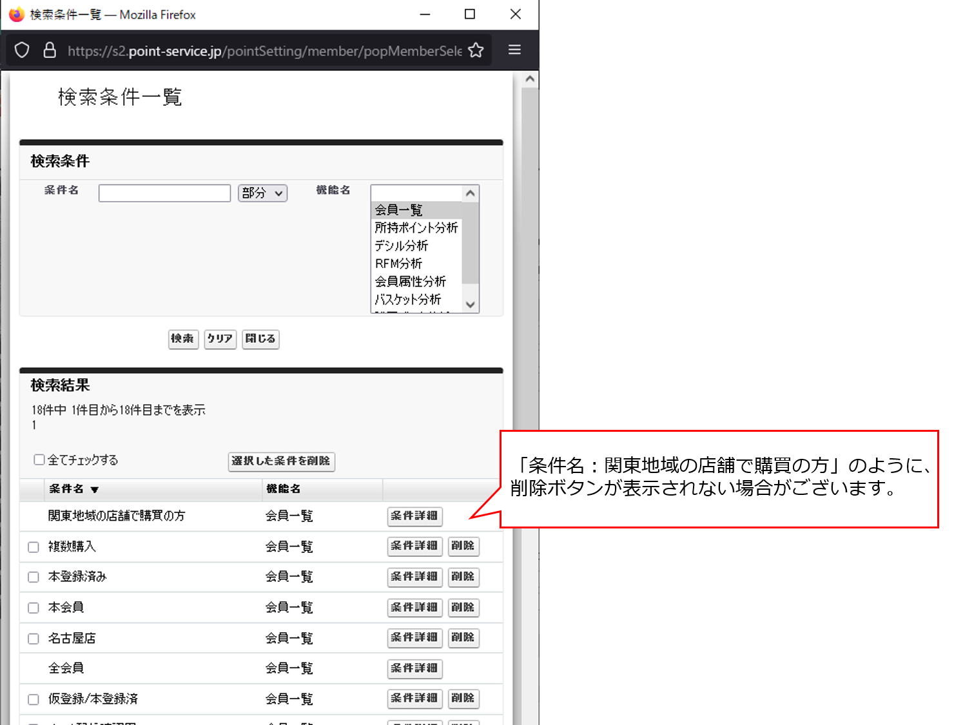Enable the 全てチェックする checkbox
This screenshot has width=954, height=725.
(39, 459)
